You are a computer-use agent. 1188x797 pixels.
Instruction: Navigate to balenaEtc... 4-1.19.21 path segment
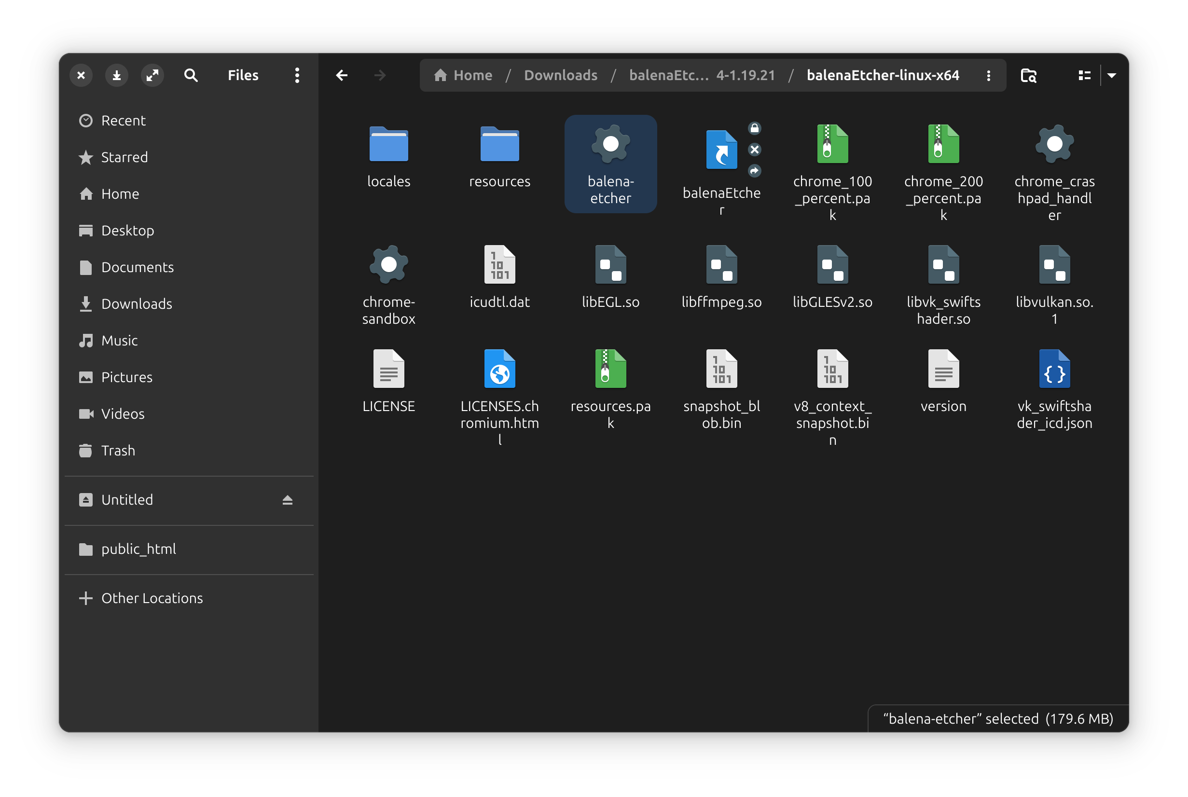702,75
